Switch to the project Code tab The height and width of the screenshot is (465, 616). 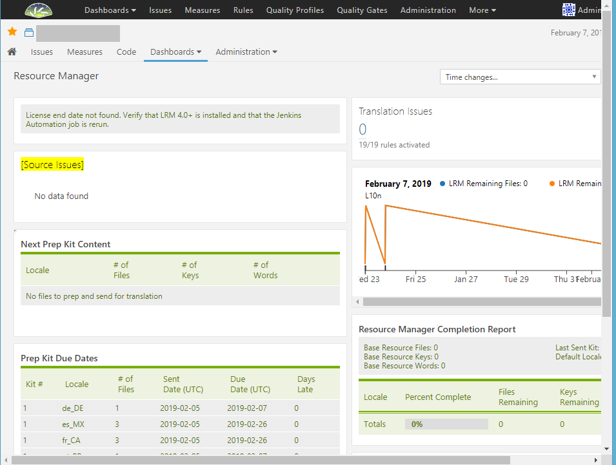tap(126, 52)
